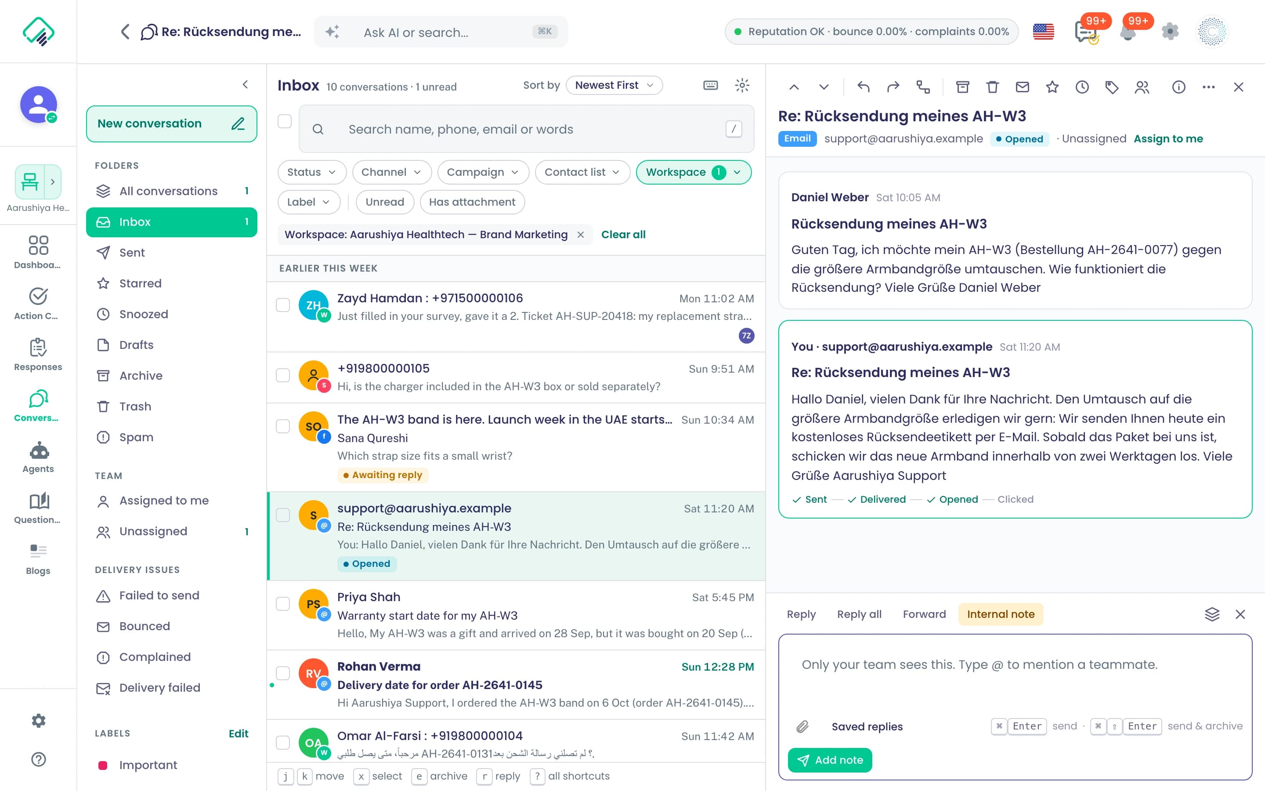Open the Sent folder
Viewport: 1265px width, 791px height.
pyautogui.click(x=171, y=253)
